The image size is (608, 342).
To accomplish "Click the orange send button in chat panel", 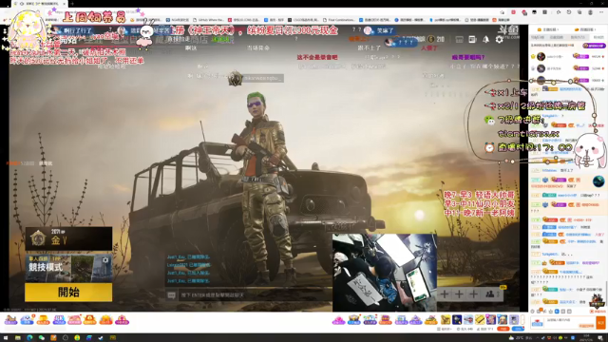I will point(600,322).
